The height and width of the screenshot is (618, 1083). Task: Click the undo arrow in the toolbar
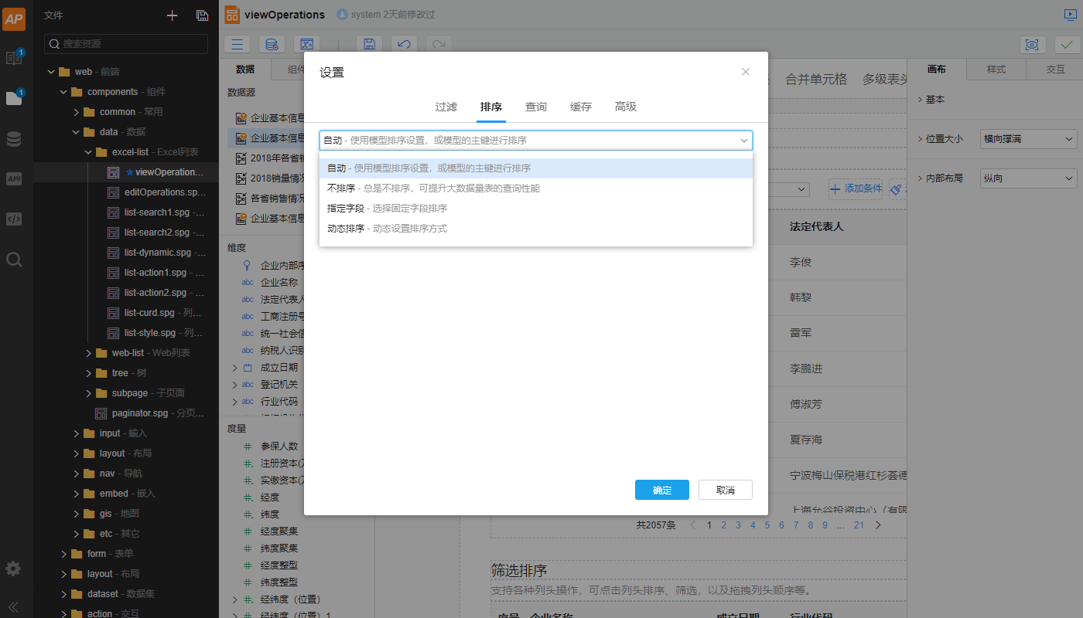pos(403,44)
